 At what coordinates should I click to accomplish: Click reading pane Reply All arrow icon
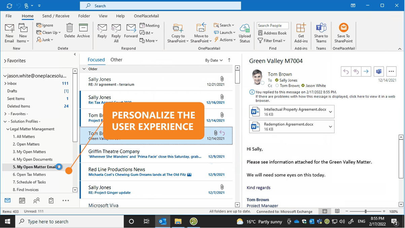point(356,71)
